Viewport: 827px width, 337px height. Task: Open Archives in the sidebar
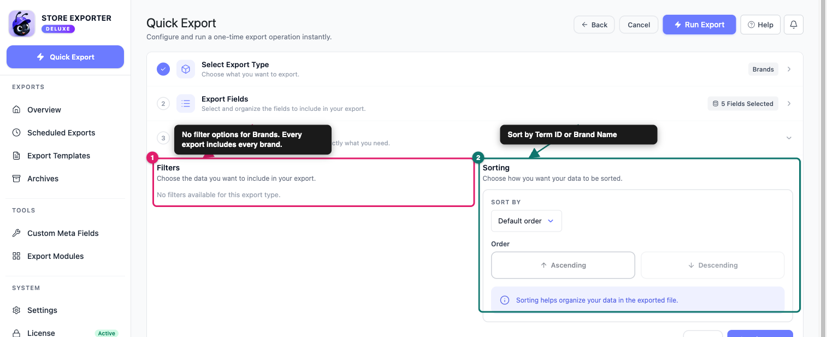click(43, 179)
